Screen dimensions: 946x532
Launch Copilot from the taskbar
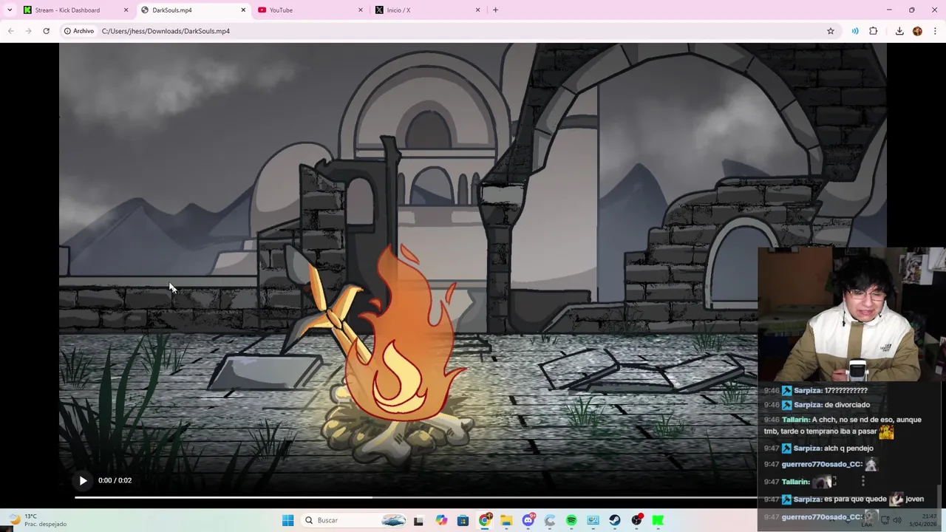[441, 520]
